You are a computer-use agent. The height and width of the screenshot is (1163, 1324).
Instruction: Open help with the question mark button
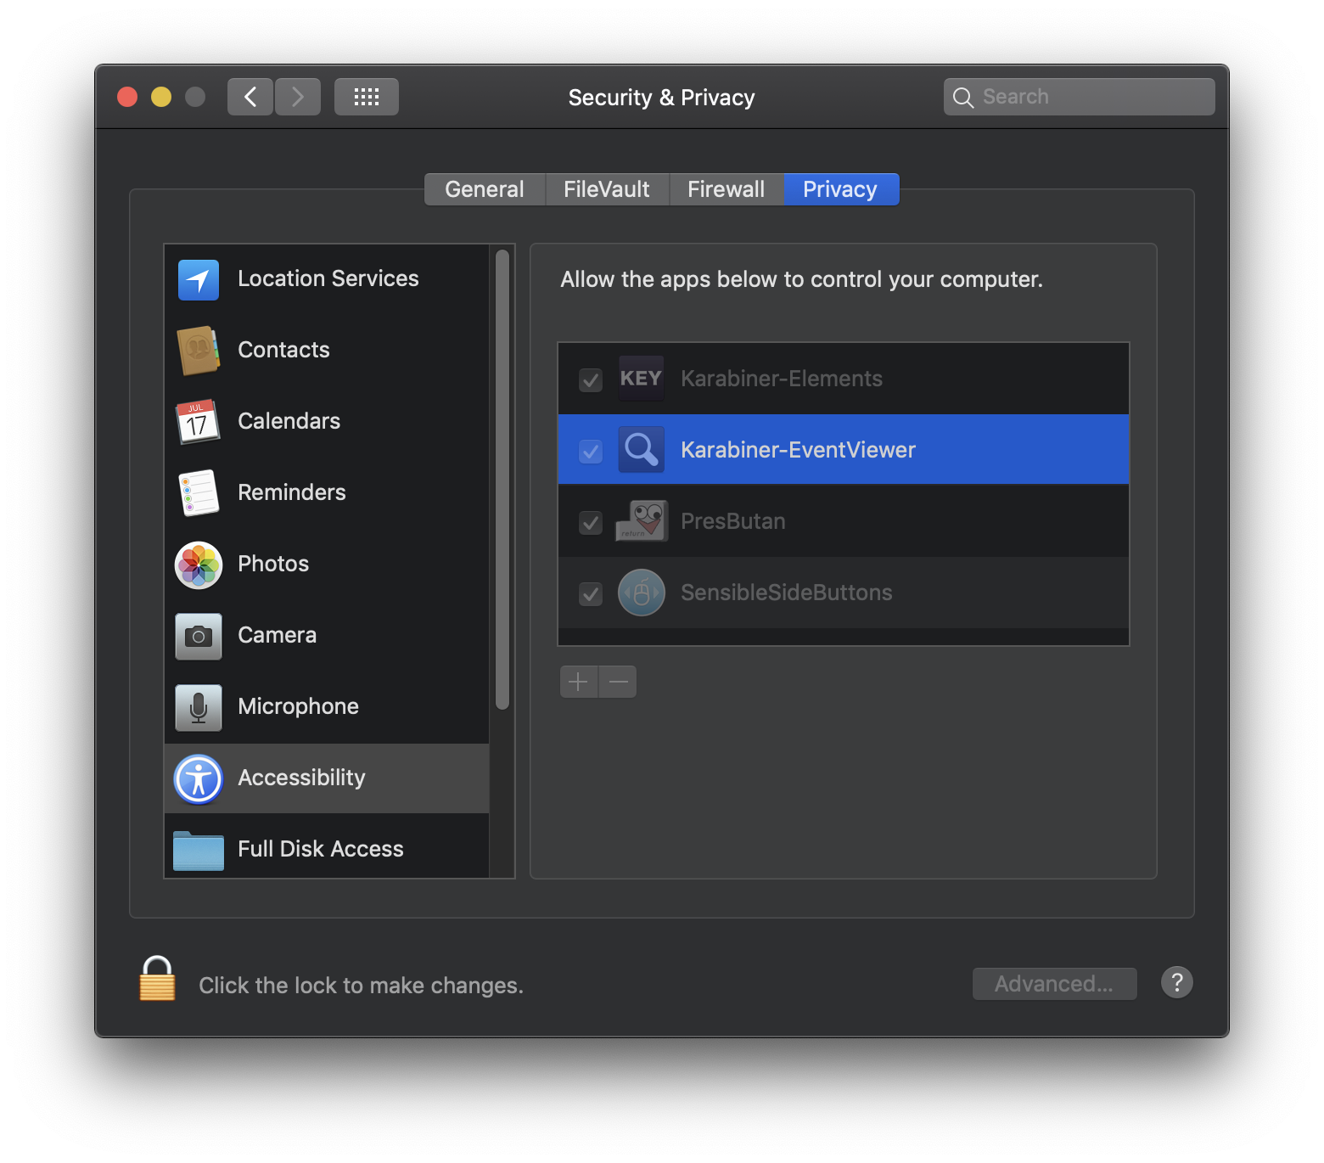(x=1176, y=983)
